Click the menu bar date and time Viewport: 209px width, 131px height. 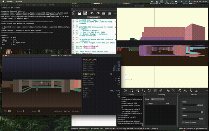pos(200,1)
